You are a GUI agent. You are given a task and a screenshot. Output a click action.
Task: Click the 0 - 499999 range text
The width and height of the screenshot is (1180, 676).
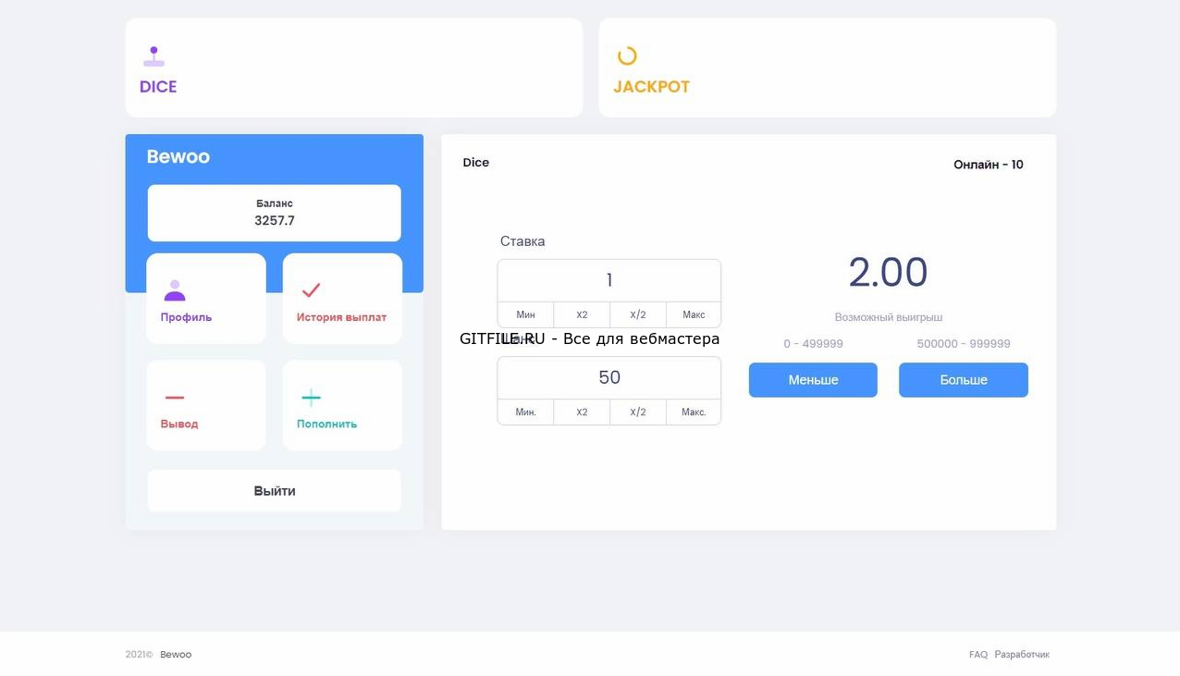(813, 344)
